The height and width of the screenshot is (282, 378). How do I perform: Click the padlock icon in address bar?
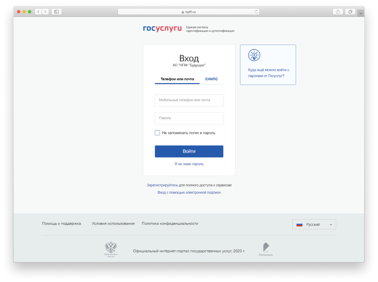click(x=183, y=12)
